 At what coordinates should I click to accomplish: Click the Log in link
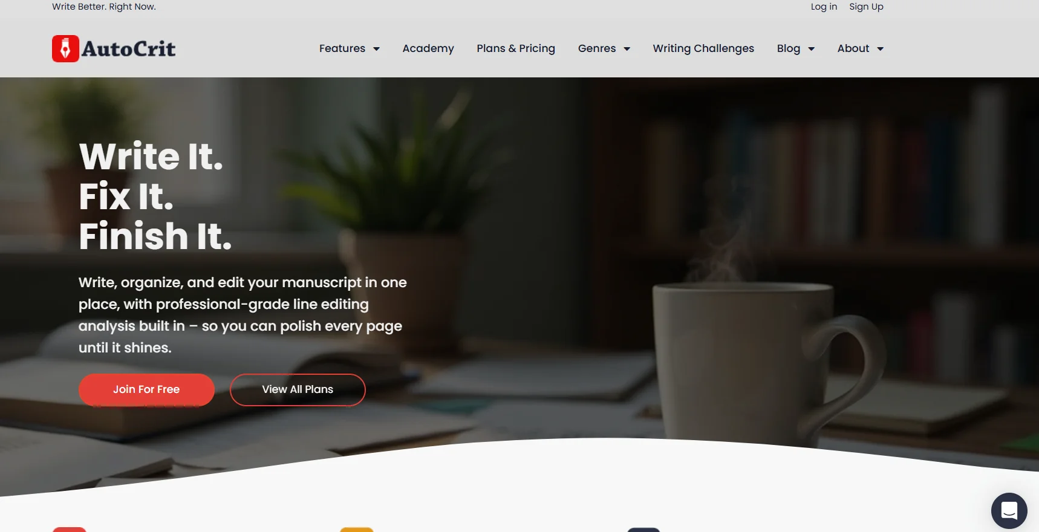point(824,7)
